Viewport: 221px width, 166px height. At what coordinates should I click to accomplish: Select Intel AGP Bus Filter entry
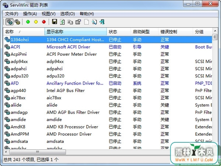[66, 90]
